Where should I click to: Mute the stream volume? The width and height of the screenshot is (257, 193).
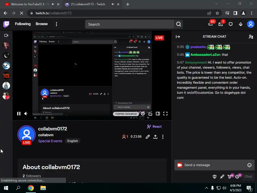click(26, 114)
